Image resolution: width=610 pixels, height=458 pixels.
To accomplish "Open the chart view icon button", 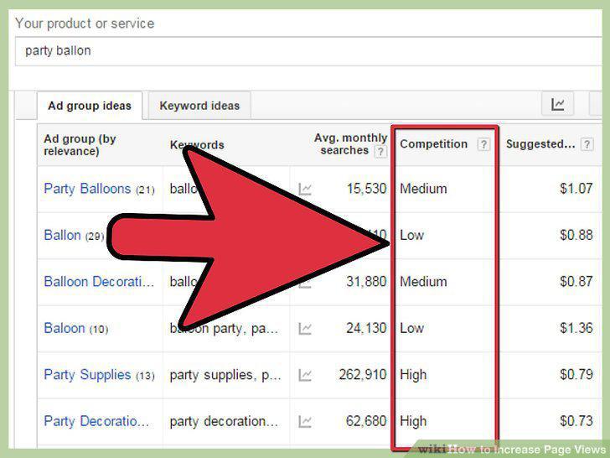I will tap(557, 104).
